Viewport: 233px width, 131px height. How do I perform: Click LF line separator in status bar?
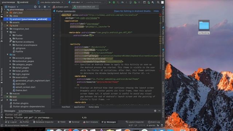coord(136,125)
